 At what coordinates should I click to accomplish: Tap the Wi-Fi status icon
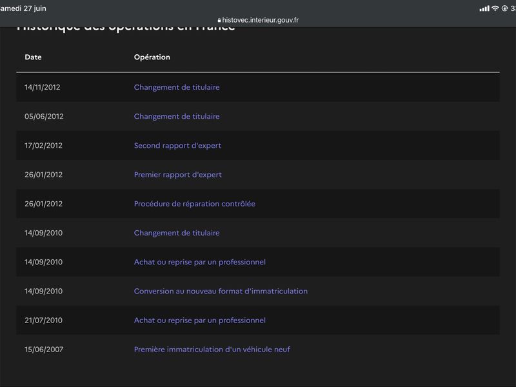coord(495,8)
